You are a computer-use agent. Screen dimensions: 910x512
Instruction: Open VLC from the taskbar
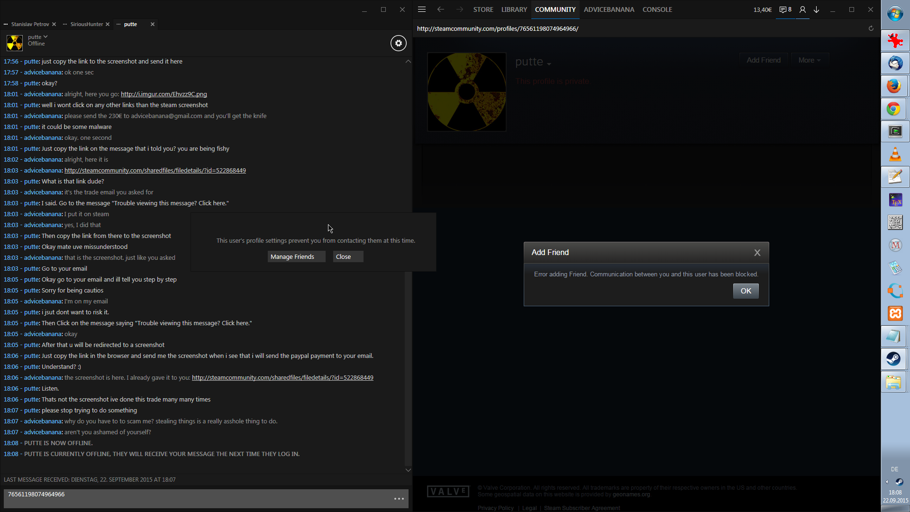coord(894,155)
